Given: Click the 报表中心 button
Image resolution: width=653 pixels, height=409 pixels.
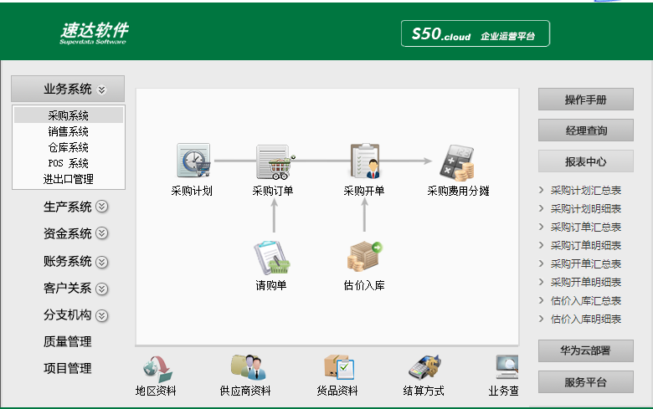Looking at the screenshot, I should [585, 161].
